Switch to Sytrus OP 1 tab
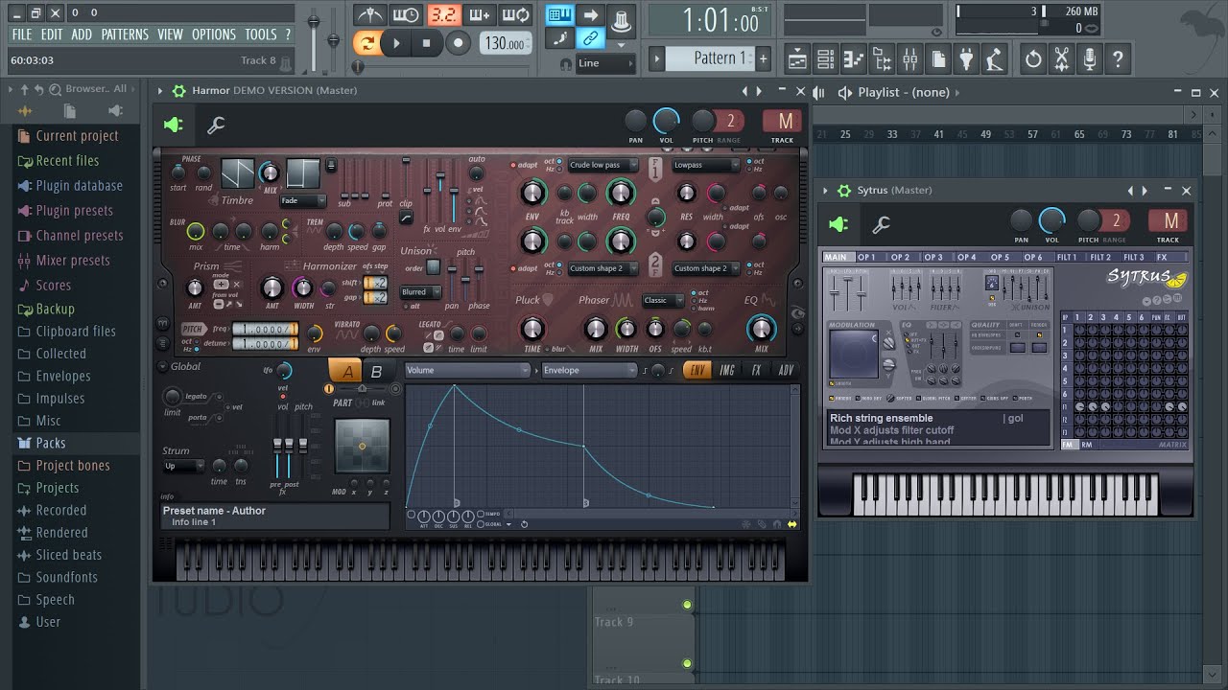Image resolution: width=1228 pixels, height=690 pixels. (x=866, y=257)
